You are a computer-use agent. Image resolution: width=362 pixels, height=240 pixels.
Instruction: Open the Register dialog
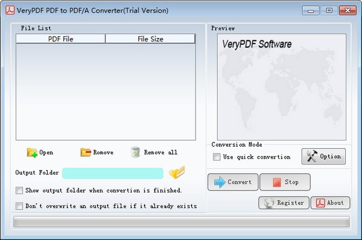coord(284,203)
